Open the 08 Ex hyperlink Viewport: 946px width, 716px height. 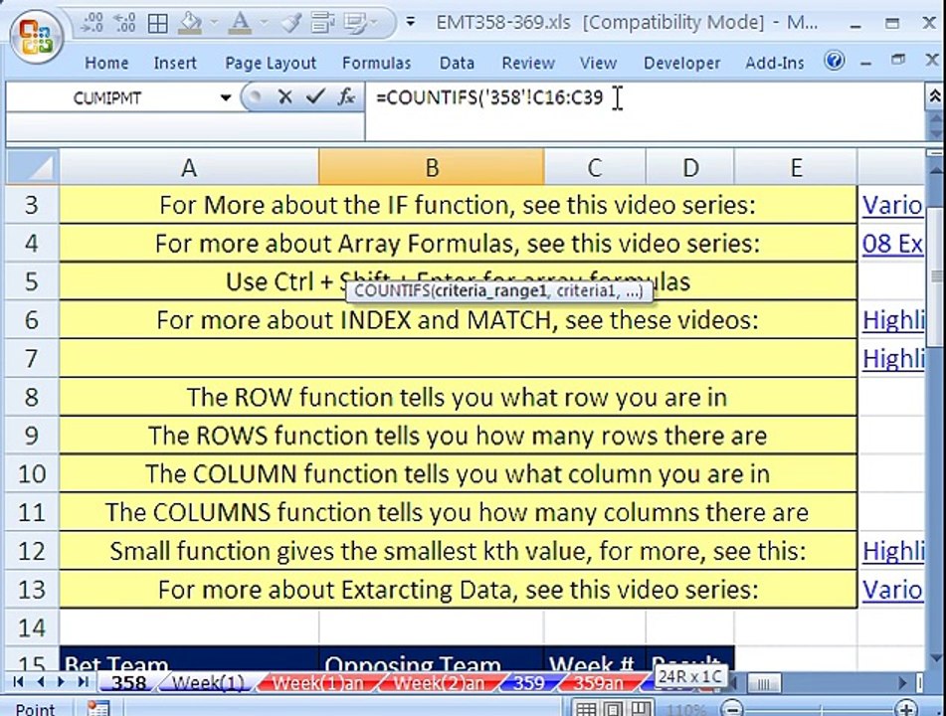[892, 244]
